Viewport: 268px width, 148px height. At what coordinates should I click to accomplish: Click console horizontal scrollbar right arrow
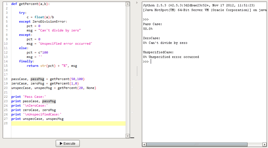(264, 145)
